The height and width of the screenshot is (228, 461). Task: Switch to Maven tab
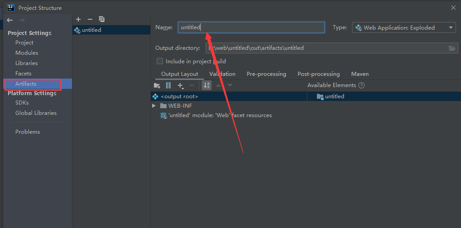pos(360,74)
